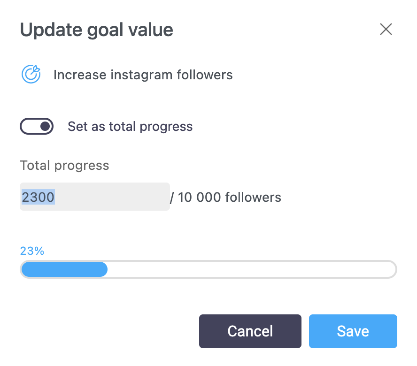Viewport: 417px width, 366px height.
Task: Click the Set as total progress label
Action: (x=130, y=127)
